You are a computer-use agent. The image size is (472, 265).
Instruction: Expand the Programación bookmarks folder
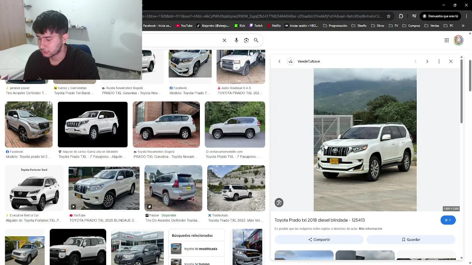point(335,26)
